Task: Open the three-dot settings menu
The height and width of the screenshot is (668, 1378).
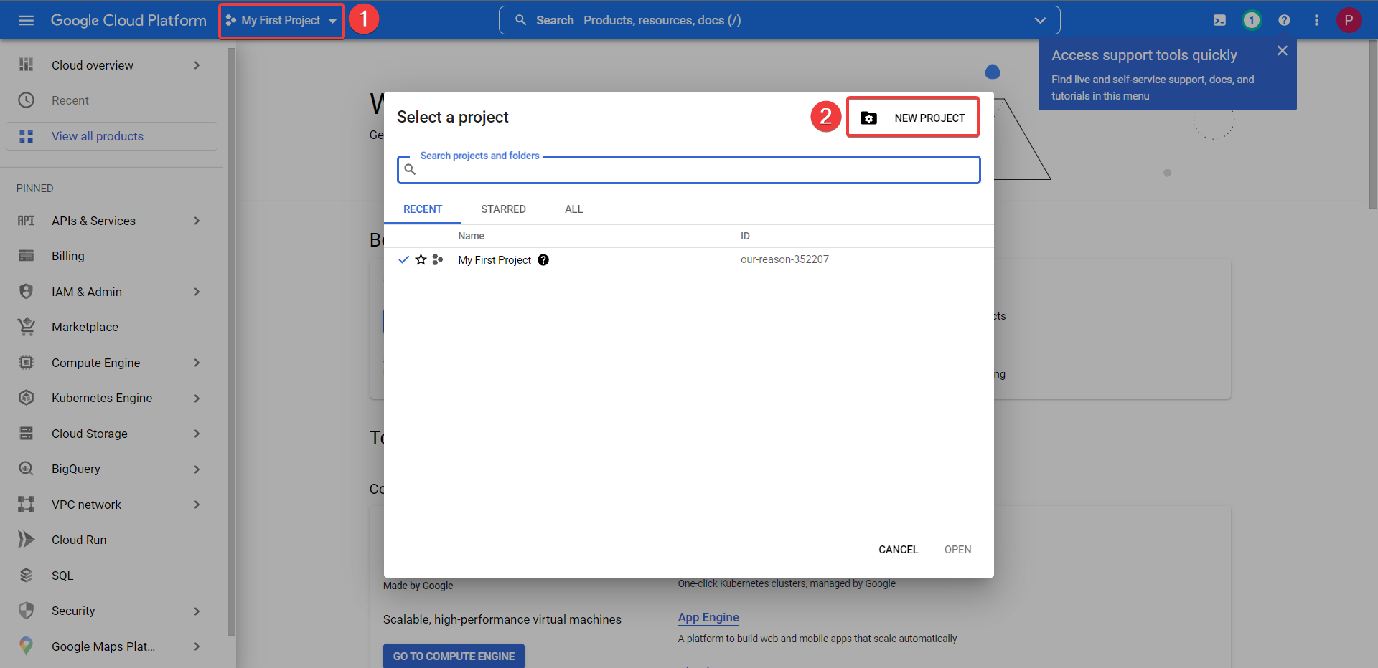Action: [1316, 20]
